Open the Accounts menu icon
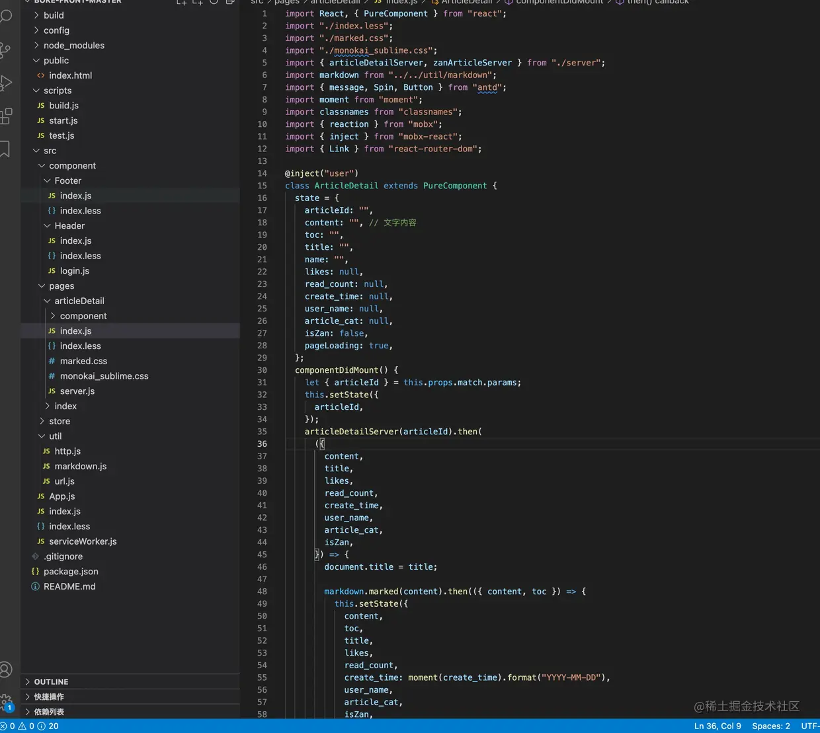This screenshot has height=733, width=820. tap(6, 670)
